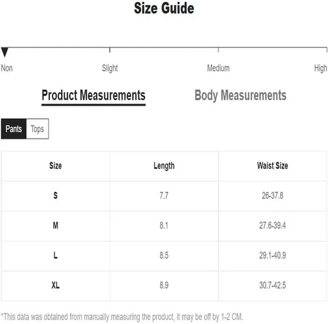Click the Size Guide heading

click(x=164, y=9)
